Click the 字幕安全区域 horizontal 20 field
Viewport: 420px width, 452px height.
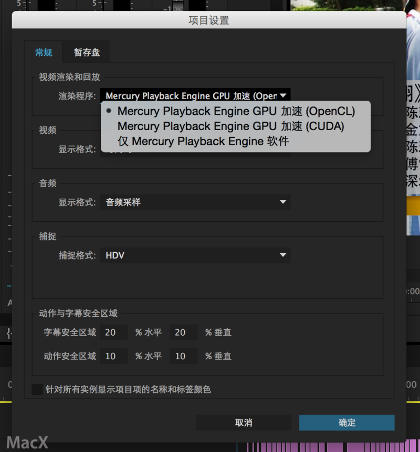tap(113, 332)
